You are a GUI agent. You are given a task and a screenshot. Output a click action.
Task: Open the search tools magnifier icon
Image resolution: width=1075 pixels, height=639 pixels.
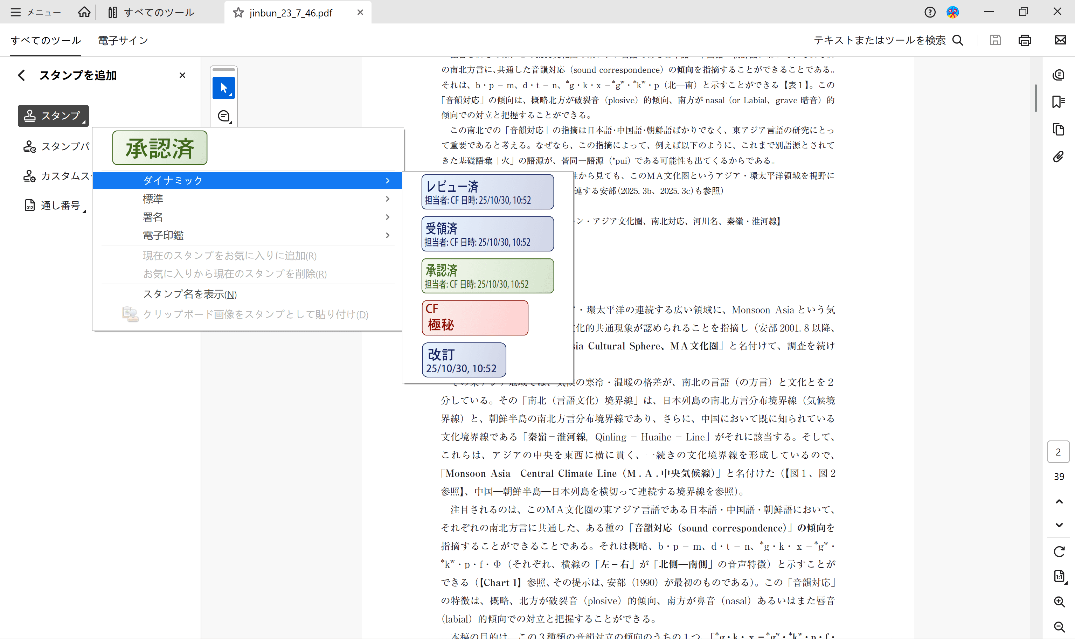[958, 40]
